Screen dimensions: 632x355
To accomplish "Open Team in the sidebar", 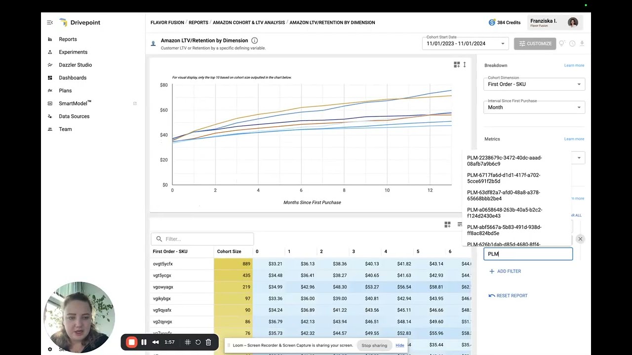I will [x=65, y=129].
